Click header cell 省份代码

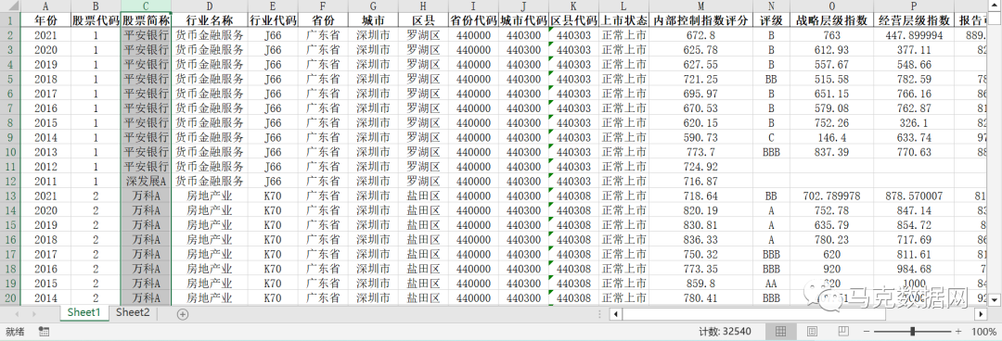click(473, 19)
